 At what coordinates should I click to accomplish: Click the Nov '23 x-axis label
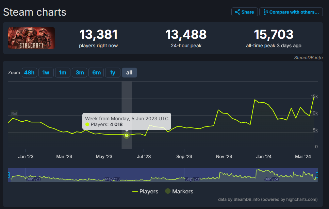224,157
